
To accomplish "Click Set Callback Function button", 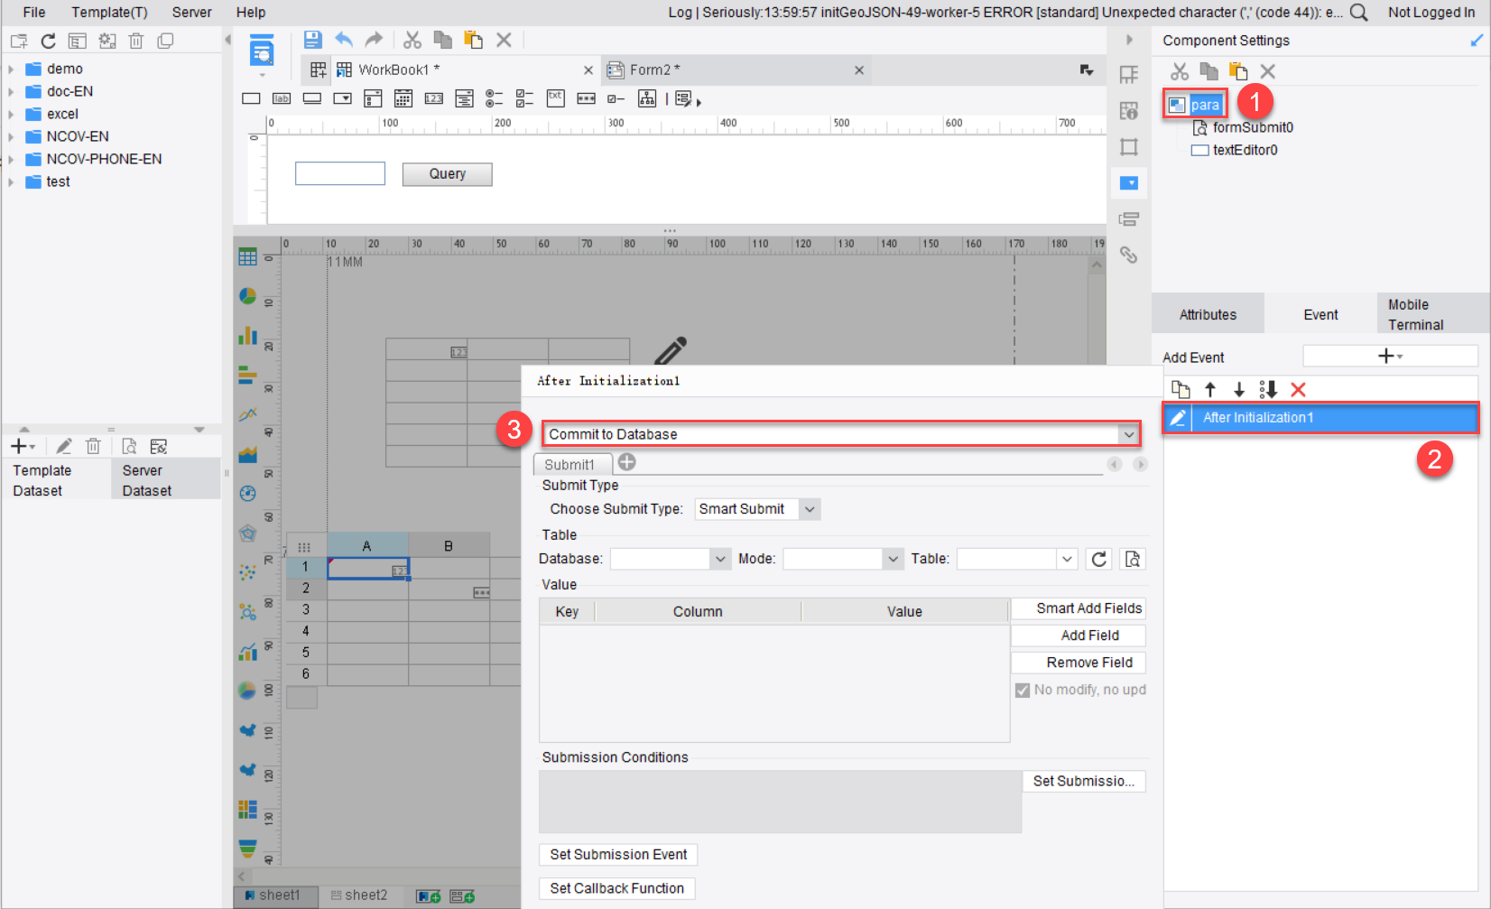I will click(617, 888).
